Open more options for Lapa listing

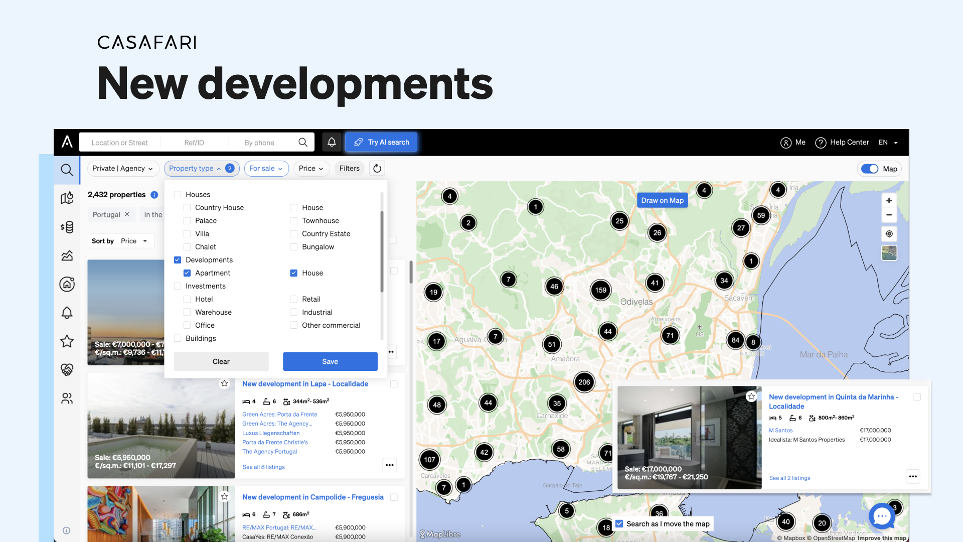tap(390, 465)
